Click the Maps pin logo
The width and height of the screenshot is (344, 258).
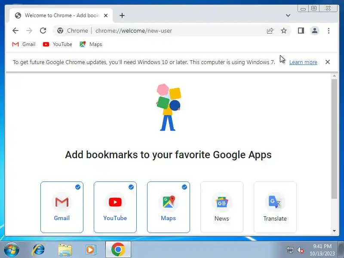coord(169,202)
